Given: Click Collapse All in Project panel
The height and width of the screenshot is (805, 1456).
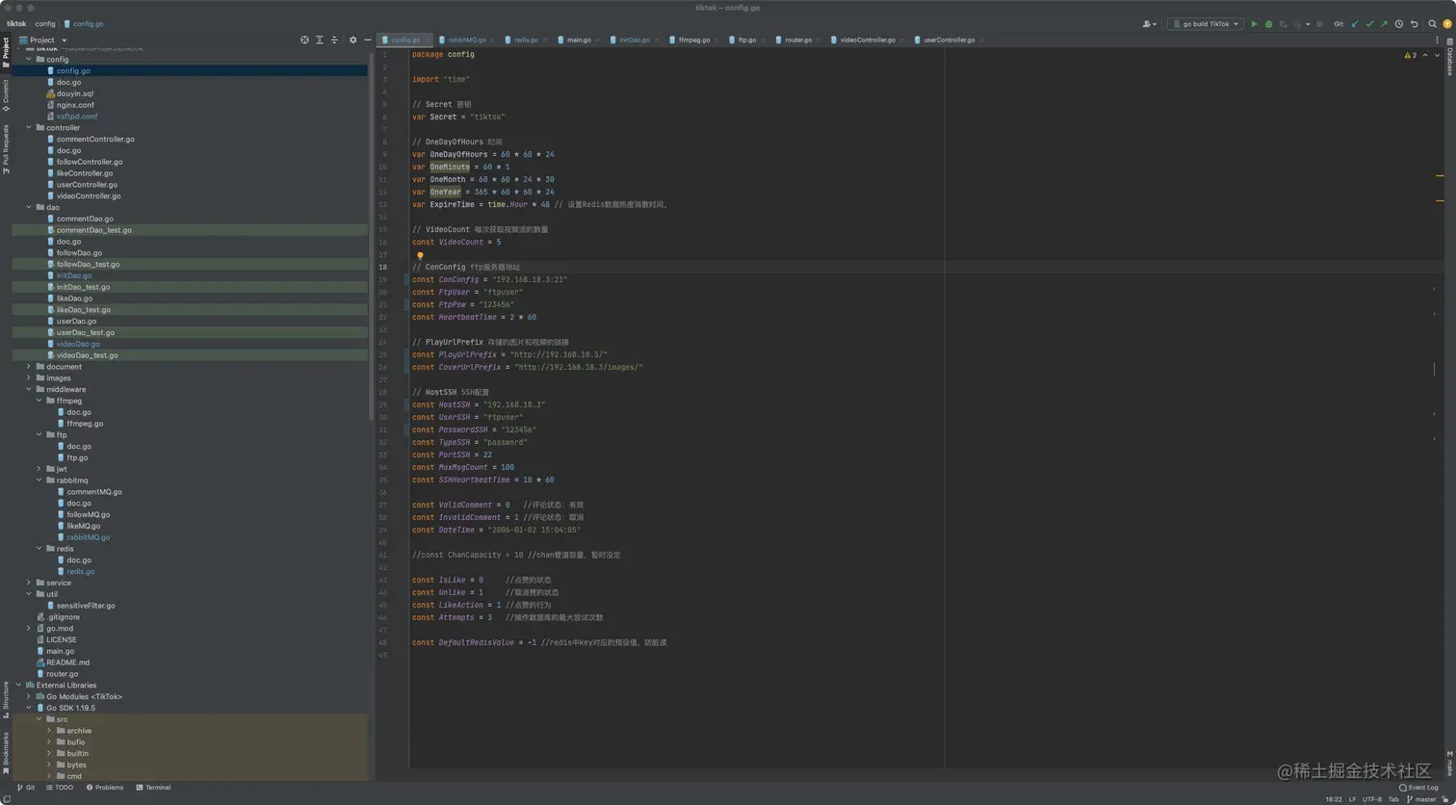Looking at the screenshot, I should pos(334,40).
